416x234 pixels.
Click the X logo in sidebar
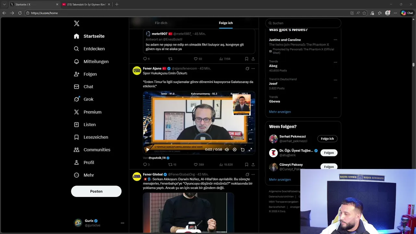[77, 23]
